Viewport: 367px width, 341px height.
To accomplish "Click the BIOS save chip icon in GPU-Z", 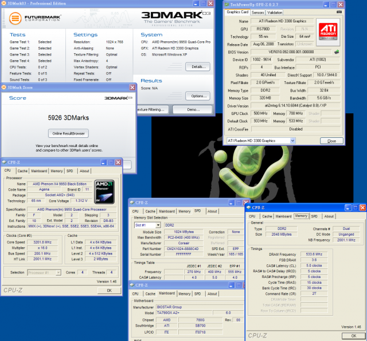I will point(337,52).
